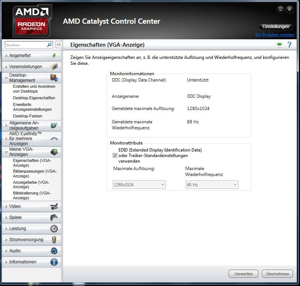Viewport: 300px width, 286px height.
Task: Click the Übernehmen button
Action: [x=277, y=274]
